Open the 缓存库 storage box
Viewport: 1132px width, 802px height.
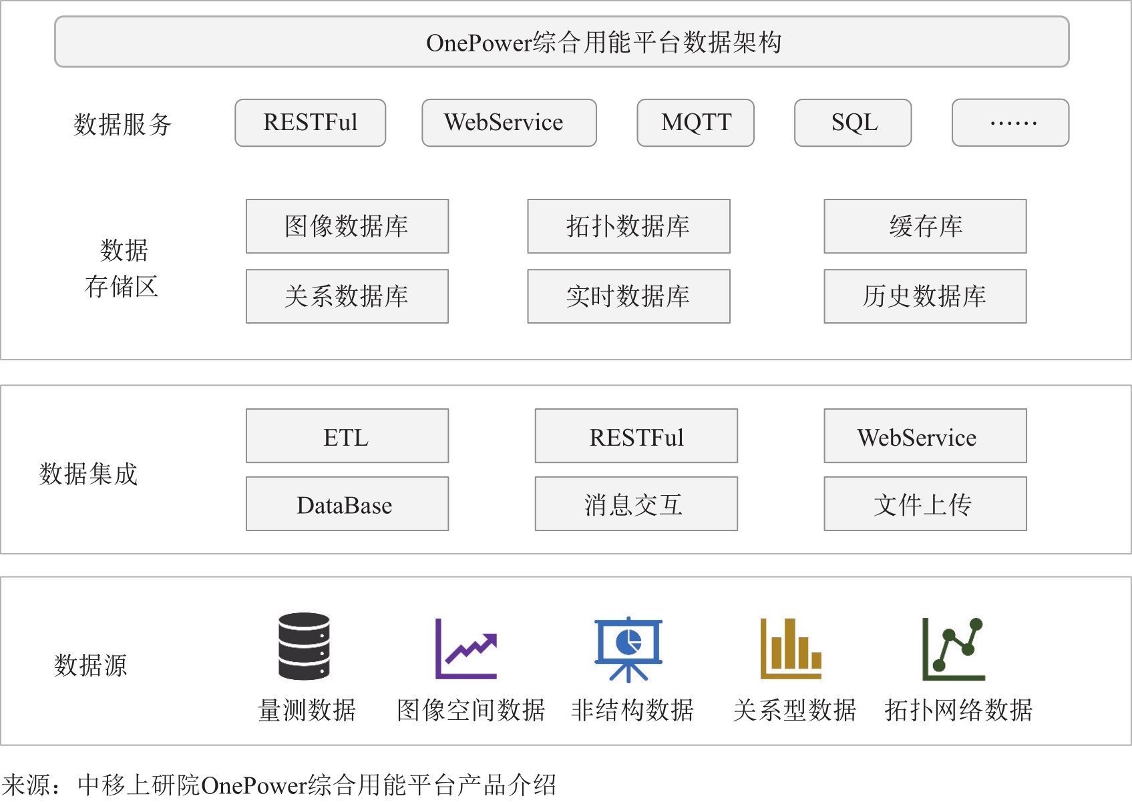point(925,226)
